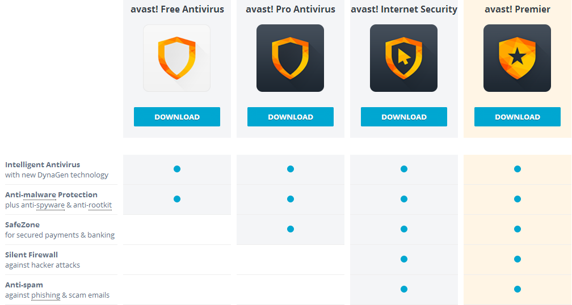Open the anti-spyware underlined term
The image size is (572, 305).
click(x=43, y=205)
